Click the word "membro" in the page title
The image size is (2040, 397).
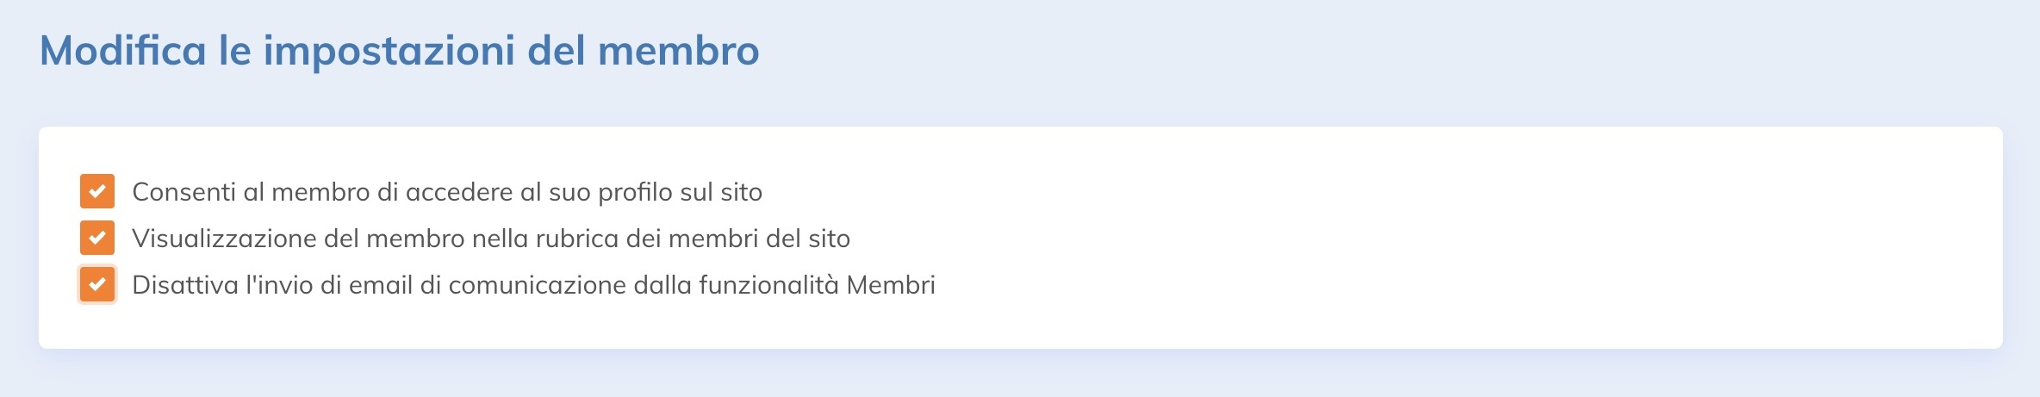pos(678,51)
